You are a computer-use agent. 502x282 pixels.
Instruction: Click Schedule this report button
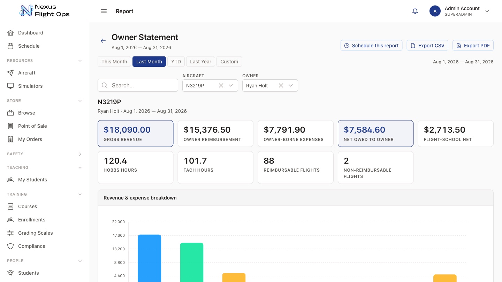click(372, 46)
